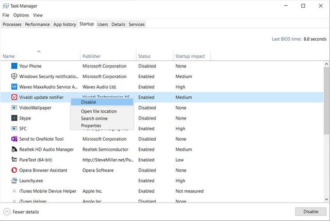Click the Vivaldi update notifier icon
Image resolution: width=330 pixels, height=221 pixels.
tap(14, 97)
